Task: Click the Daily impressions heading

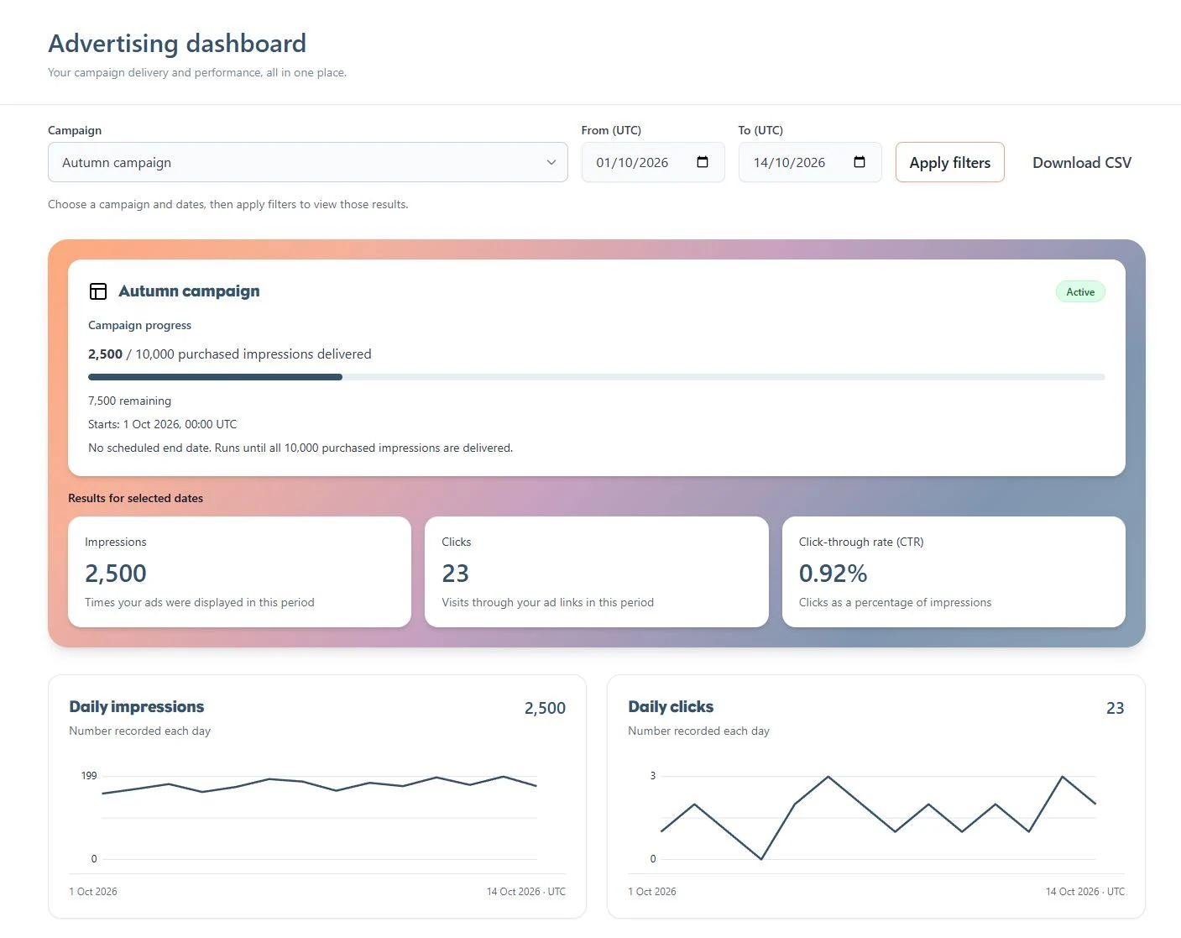Action: (x=137, y=707)
